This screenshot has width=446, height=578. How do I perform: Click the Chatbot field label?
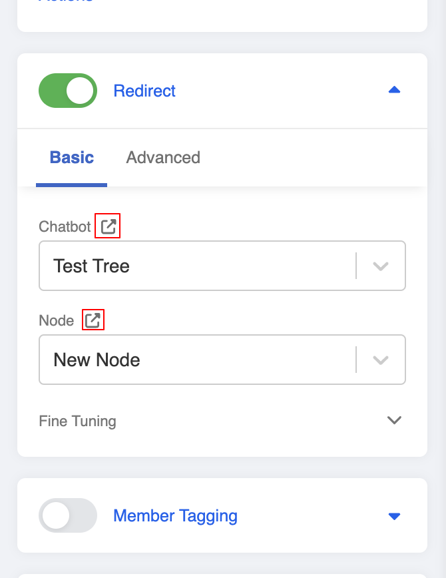(65, 226)
